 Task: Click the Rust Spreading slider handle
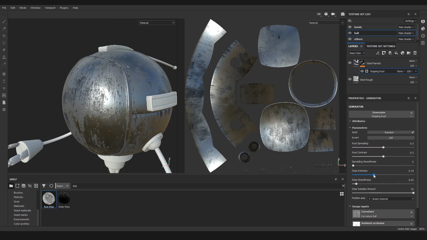click(383, 147)
